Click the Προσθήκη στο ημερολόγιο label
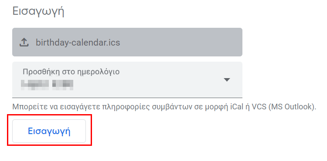Image resolution: width=327 pixels, height=161 pixels. point(71,72)
